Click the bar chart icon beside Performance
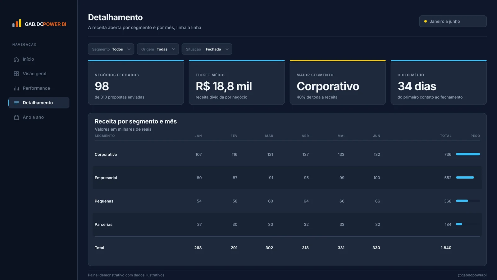Viewport: 497px width, 280px height. click(x=16, y=88)
